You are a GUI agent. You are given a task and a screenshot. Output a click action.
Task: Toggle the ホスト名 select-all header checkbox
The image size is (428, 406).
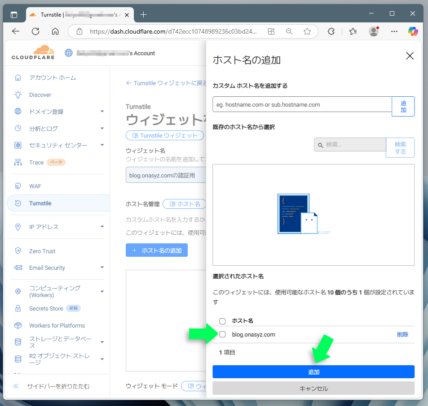click(x=222, y=321)
